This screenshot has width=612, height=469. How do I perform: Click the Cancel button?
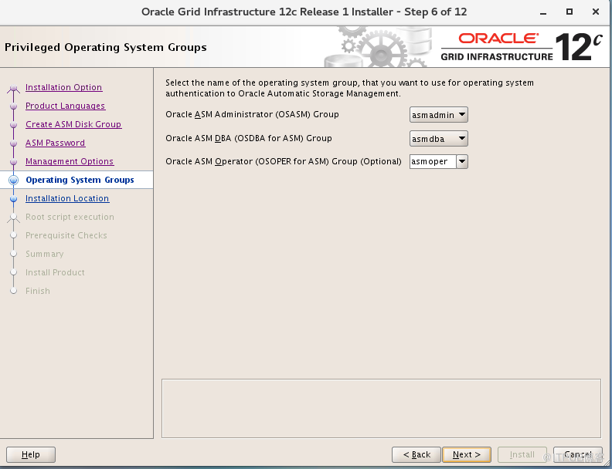click(578, 454)
